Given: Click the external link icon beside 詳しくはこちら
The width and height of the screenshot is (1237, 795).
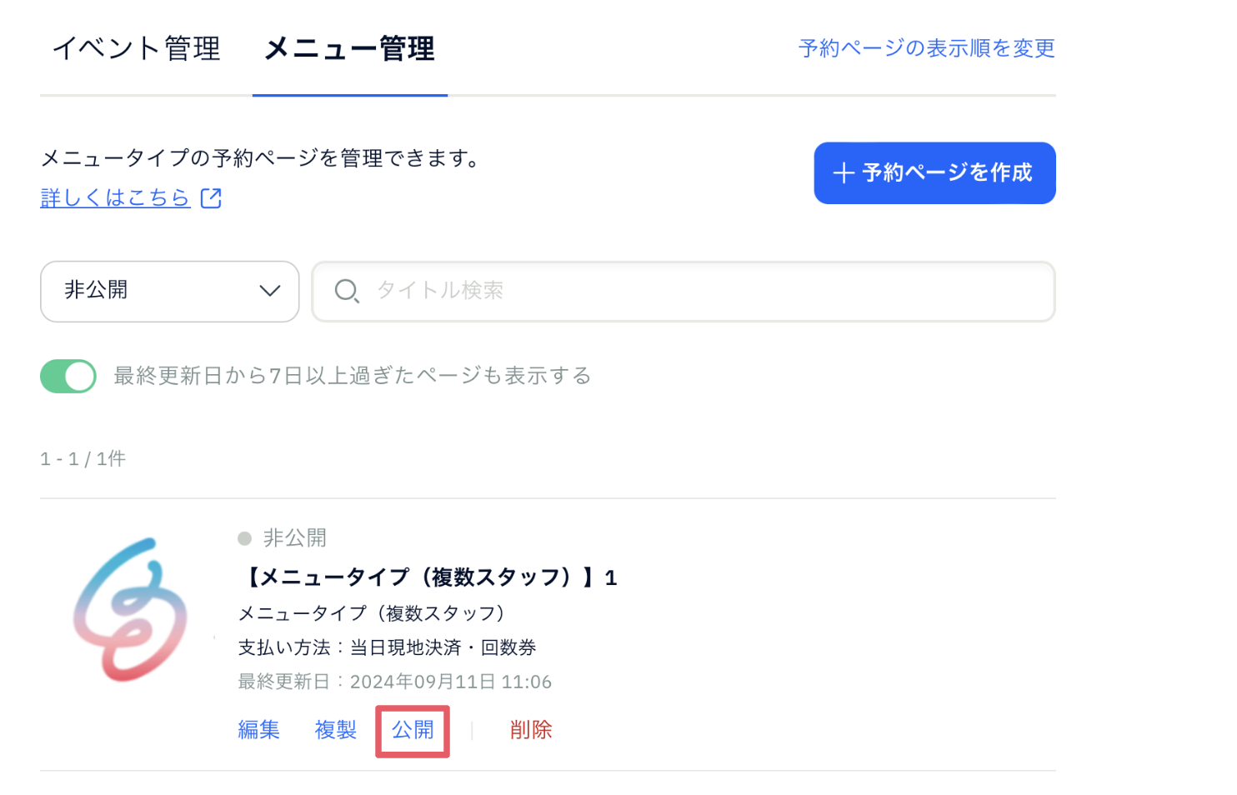Looking at the screenshot, I should click(x=212, y=198).
